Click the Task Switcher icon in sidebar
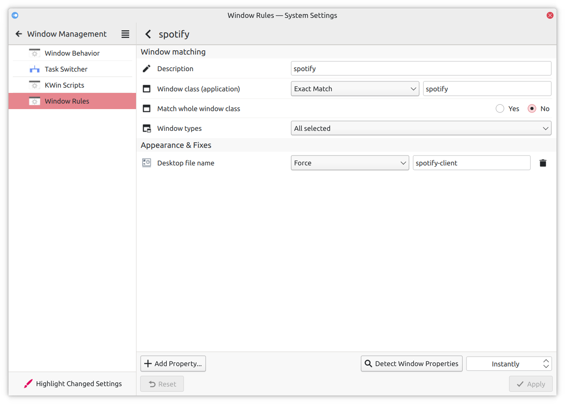The width and height of the screenshot is (565, 404). coord(35,69)
